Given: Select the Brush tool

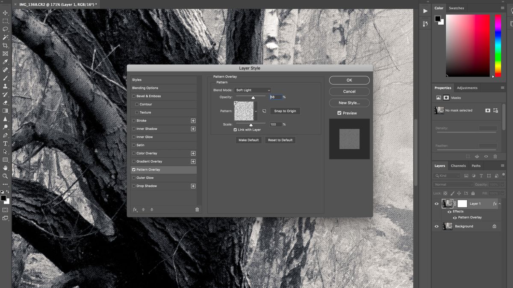Looking at the screenshot, I should (5, 78).
